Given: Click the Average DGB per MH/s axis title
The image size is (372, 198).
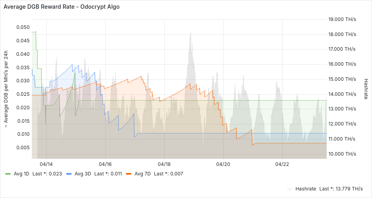Looking at the screenshot, I should tap(6, 89).
